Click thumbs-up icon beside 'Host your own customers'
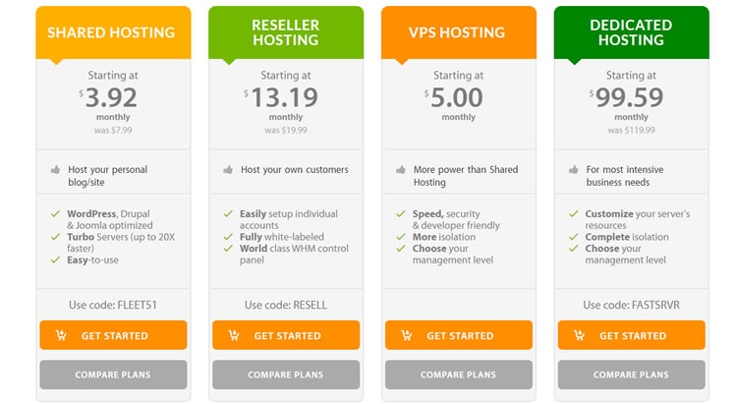This screenshot has width=737, height=404. [228, 170]
